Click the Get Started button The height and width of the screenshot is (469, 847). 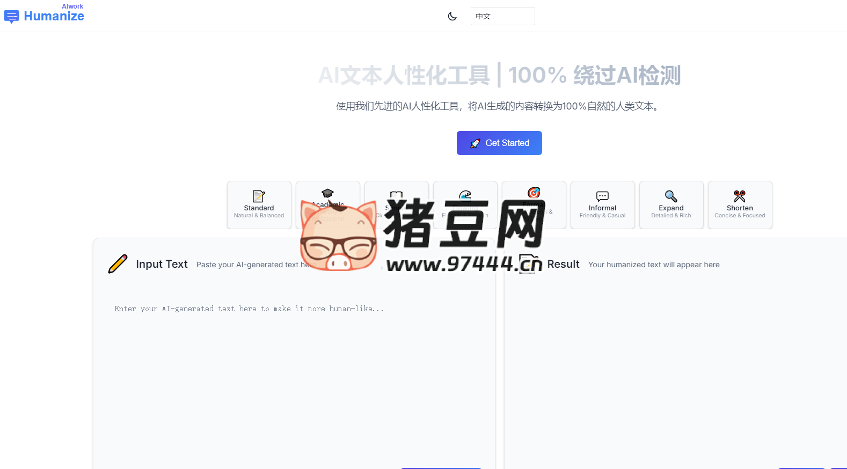[499, 143]
